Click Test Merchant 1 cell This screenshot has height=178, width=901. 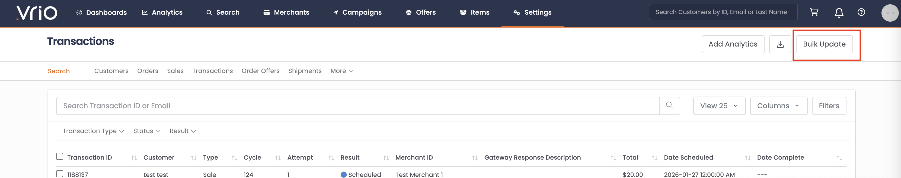pyautogui.click(x=419, y=174)
